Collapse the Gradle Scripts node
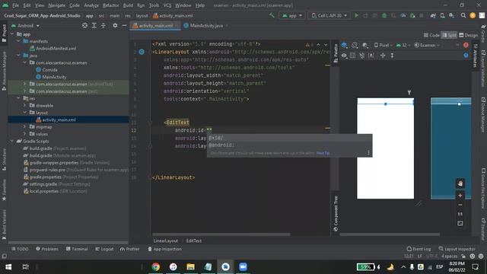Screen dimensions: 487x274 [x=12, y=141]
